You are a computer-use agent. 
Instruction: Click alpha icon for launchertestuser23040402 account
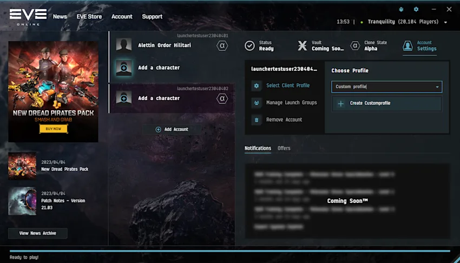coord(222,98)
